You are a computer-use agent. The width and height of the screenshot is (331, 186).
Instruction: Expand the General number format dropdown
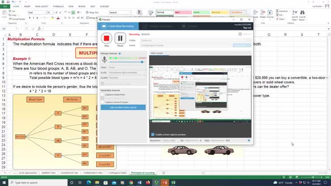[x=120, y=13]
